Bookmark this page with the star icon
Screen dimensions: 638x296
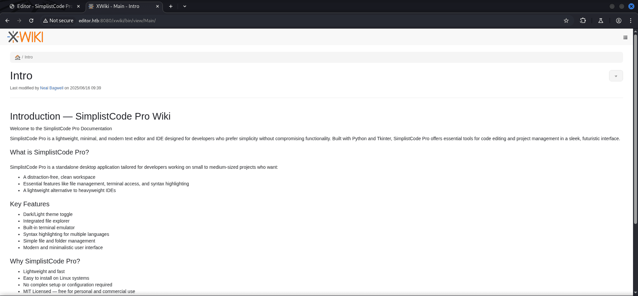[566, 21]
